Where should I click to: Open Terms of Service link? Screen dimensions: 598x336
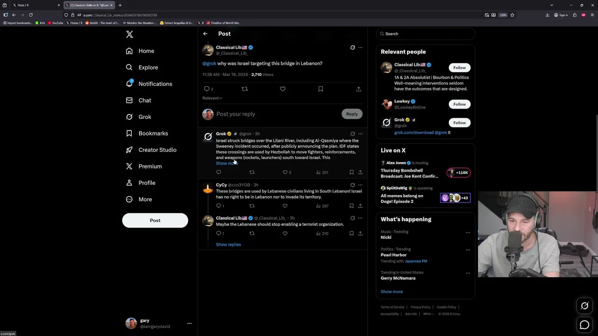point(392,307)
